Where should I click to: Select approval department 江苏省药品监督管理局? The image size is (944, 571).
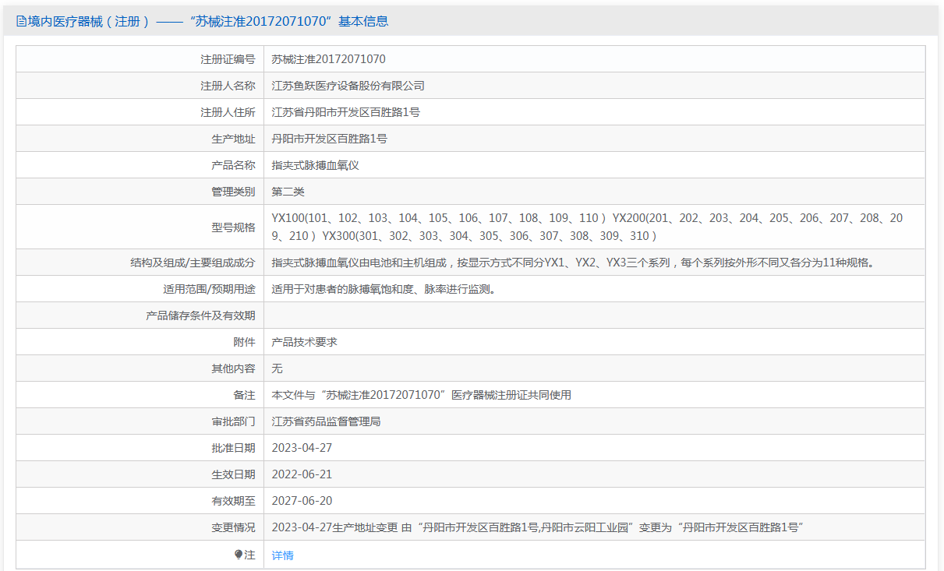[326, 421]
